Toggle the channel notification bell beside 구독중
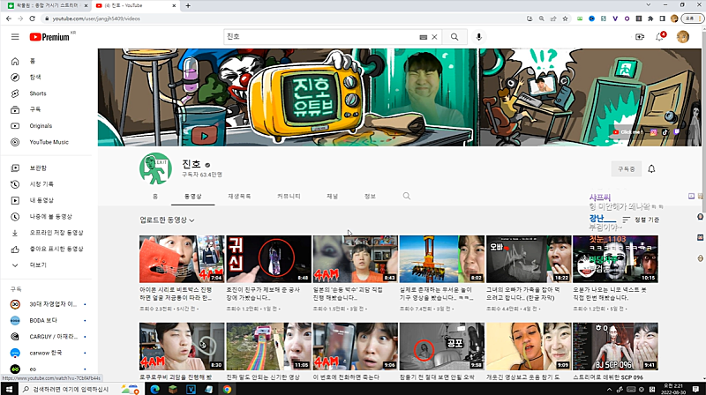Viewport: 706px width, 395px height. (651, 168)
